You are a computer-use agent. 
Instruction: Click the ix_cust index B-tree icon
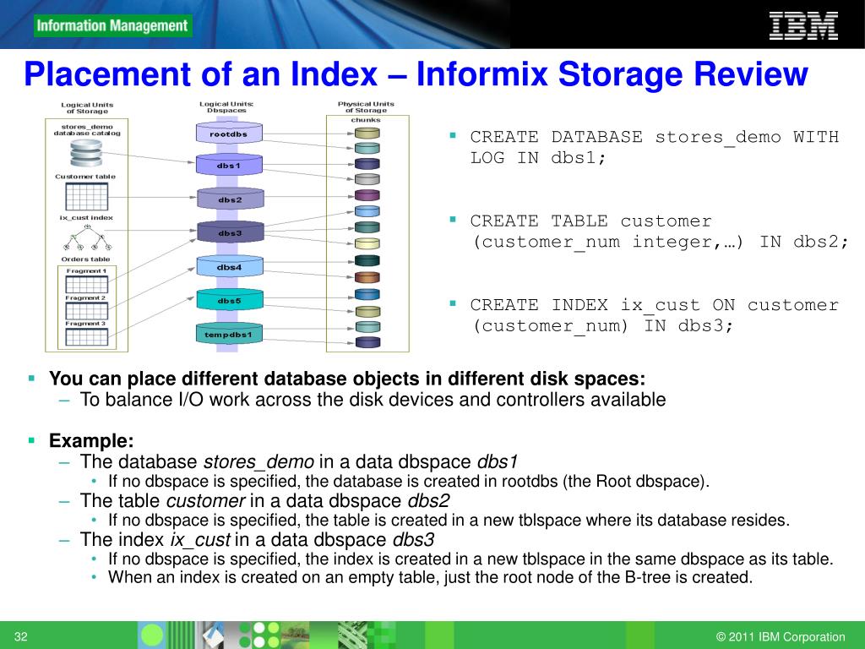86,238
